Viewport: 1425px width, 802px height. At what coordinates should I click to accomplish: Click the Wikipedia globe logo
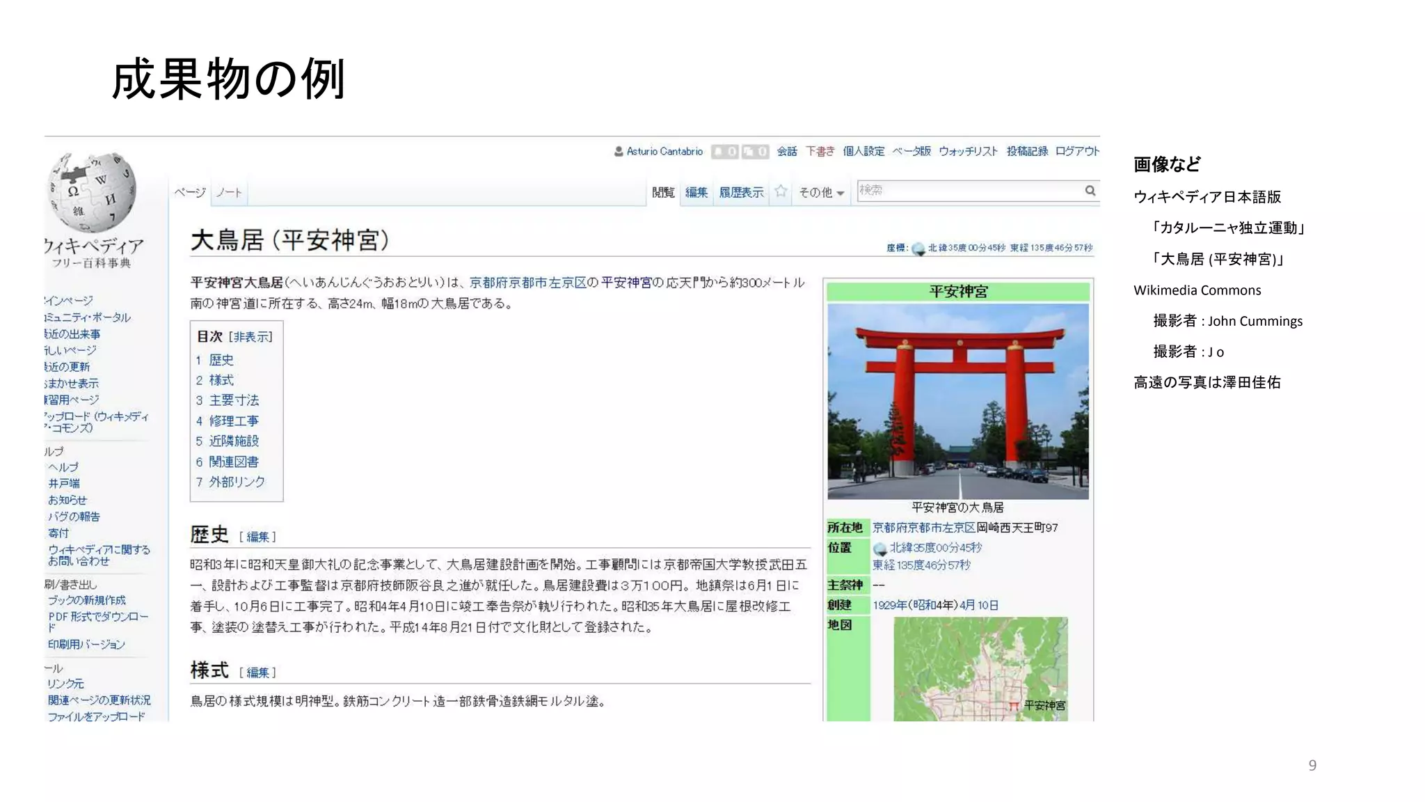[x=92, y=193]
